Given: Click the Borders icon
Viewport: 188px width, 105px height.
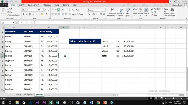Looking at the screenshot, I should [36, 14].
